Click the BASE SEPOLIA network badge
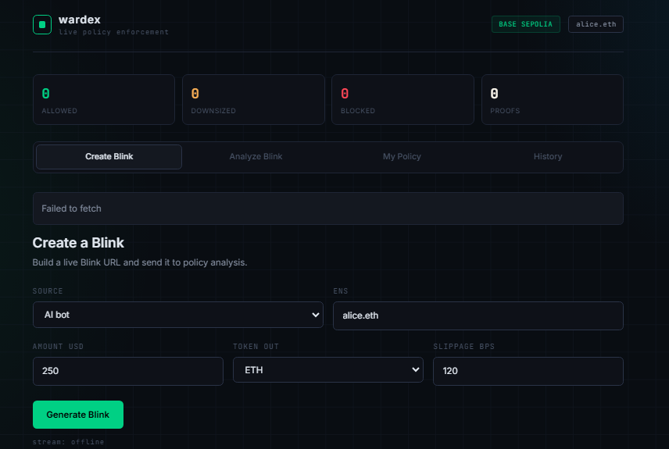Screen dimensions: 669x449 (526, 24)
